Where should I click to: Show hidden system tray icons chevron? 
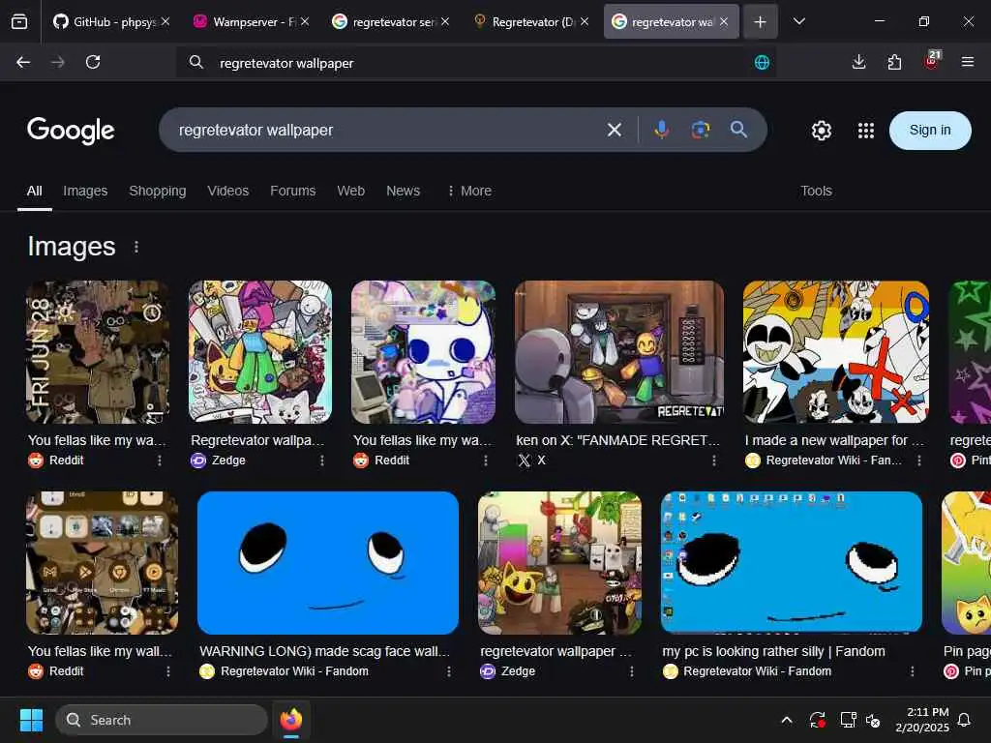click(787, 720)
